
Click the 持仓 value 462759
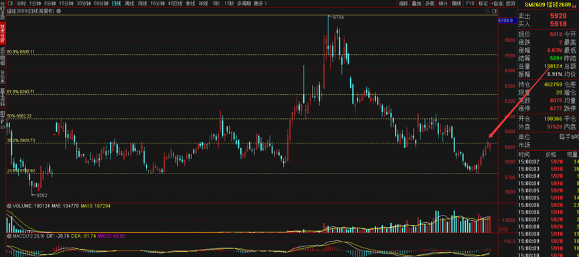553,85
